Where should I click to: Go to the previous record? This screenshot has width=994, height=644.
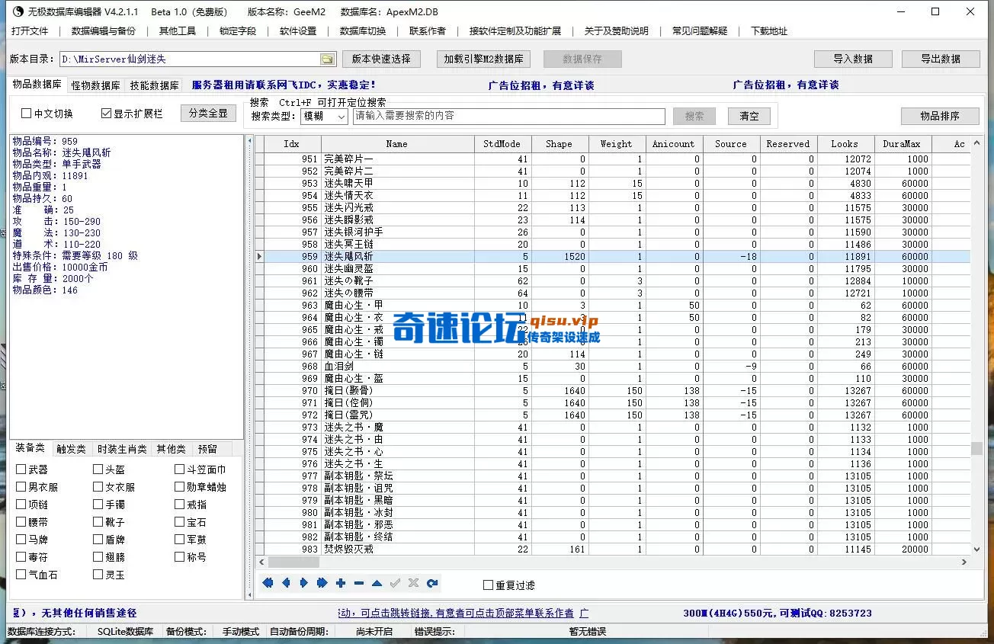click(x=285, y=583)
